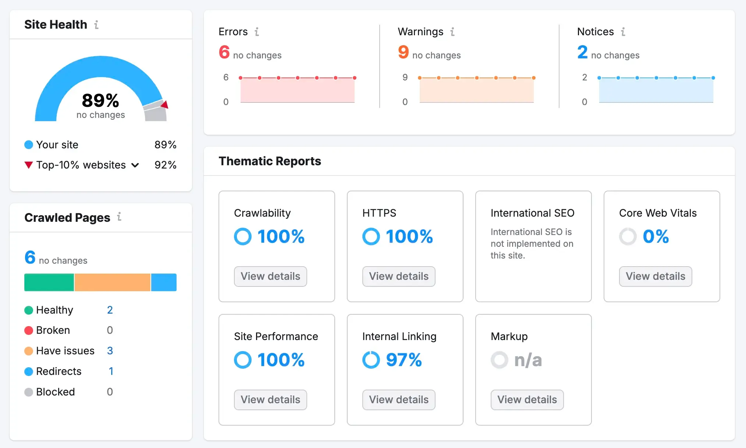Viewport: 746px width, 448px height.
Task: Click the Internal Linking progress ring icon
Action: tap(371, 360)
